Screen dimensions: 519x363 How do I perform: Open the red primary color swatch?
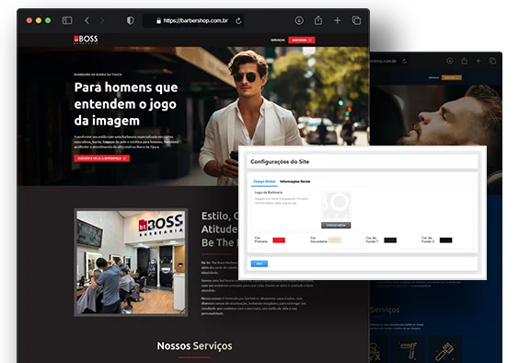[x=279, y=240]
